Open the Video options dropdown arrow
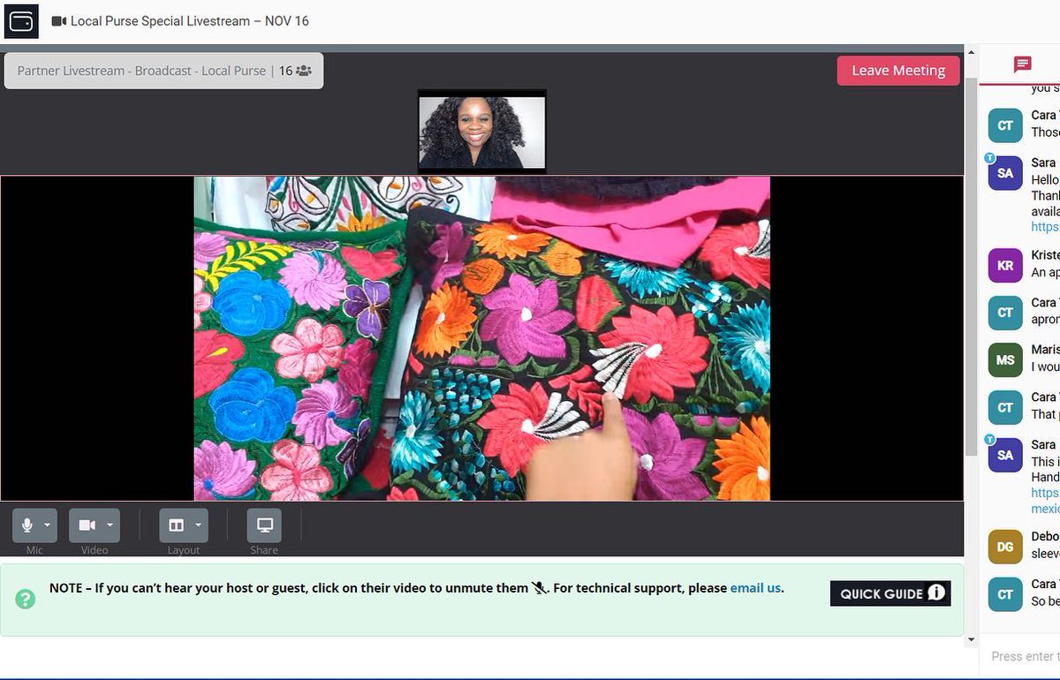This screenshot has height=680, width=1060. point(110,525)
